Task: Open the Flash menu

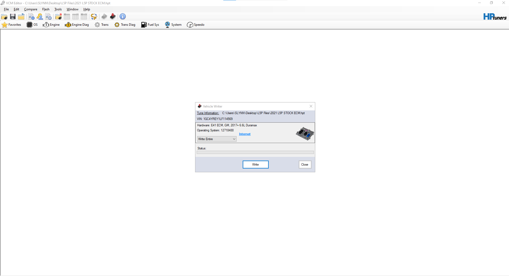Action: point(46,9)
